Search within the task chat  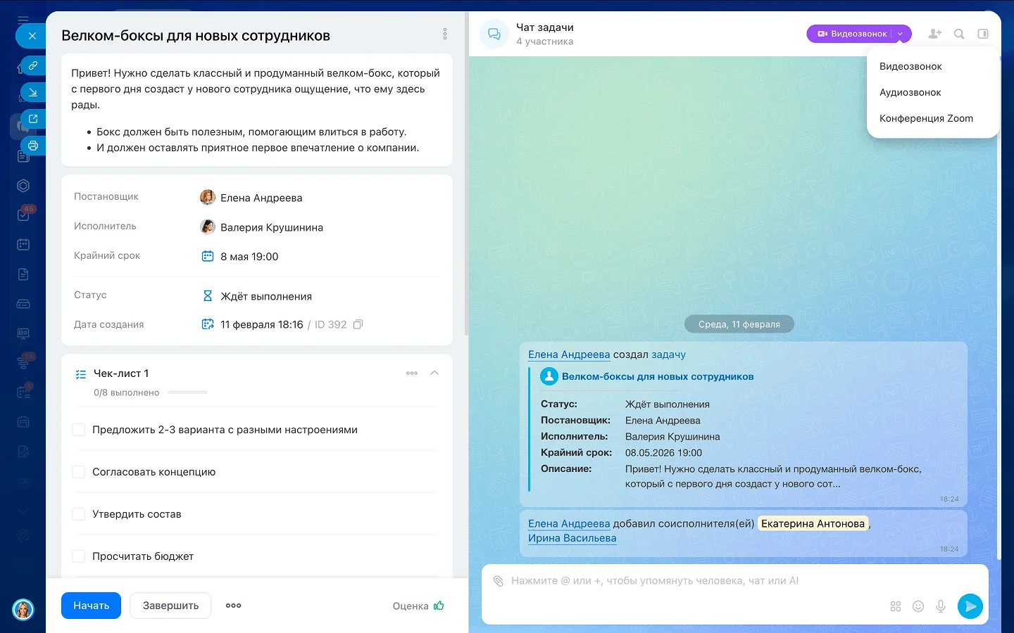[x=959, y=34]
